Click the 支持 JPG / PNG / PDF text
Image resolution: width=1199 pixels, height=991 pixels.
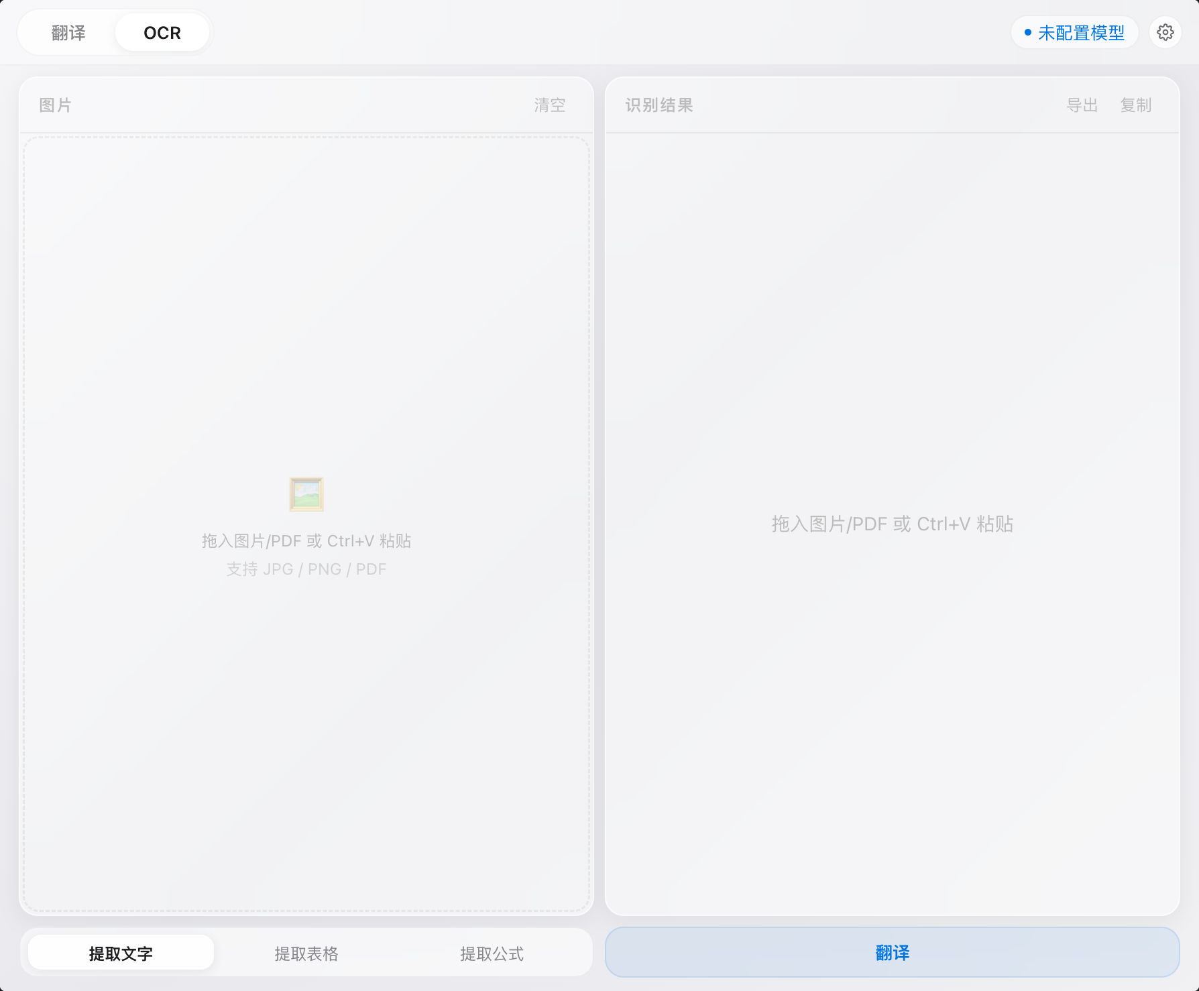[x=306, y=569]
